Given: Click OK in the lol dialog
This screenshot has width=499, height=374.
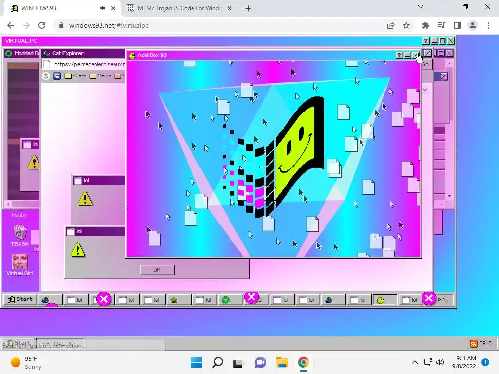Looking at the screenshot, I should [x=157, y=270].
